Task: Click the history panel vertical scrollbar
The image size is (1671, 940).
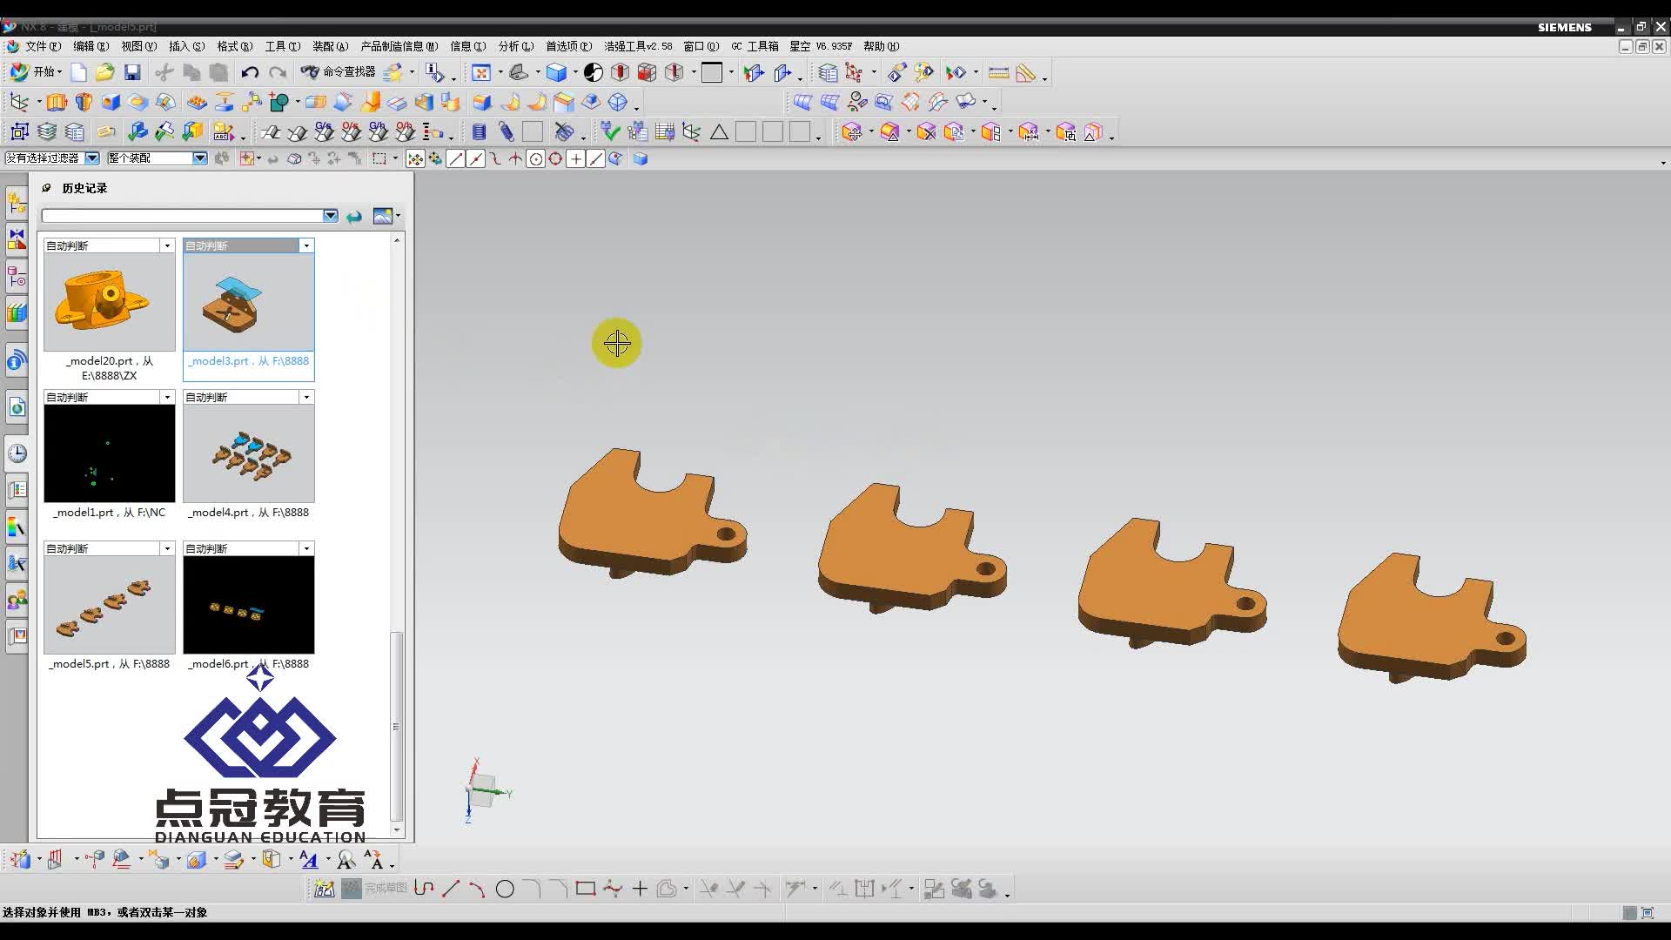Action: [397, 727]
